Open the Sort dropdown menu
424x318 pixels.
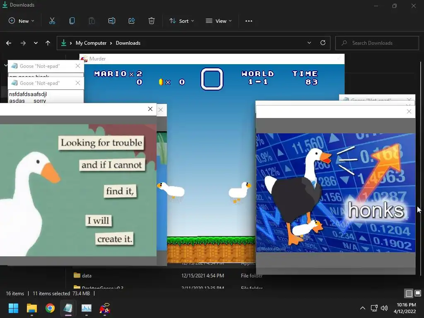pyautogui.click(x=181, y=21)
